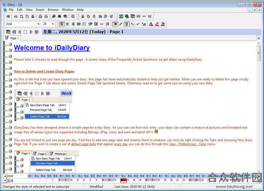Toggle align left
Image resolution: width=264 pixels, height=191 pixels.
62,24
